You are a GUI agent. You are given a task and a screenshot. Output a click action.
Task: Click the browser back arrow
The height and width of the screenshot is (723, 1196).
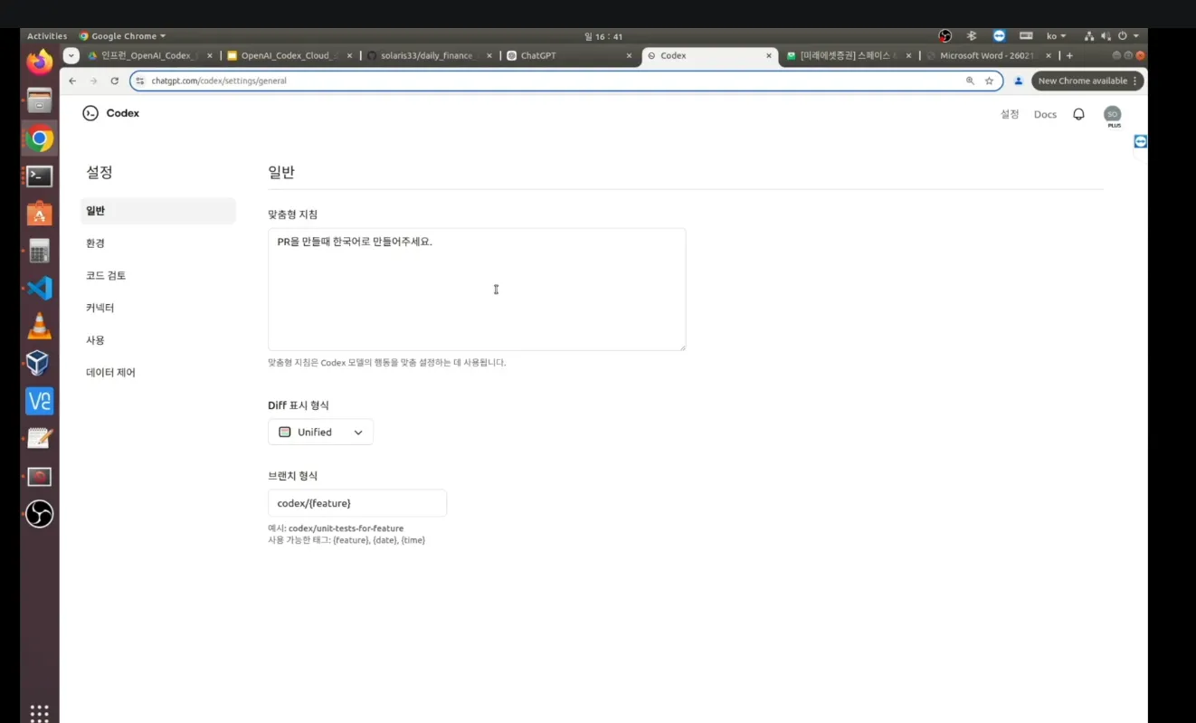point(73,81)
